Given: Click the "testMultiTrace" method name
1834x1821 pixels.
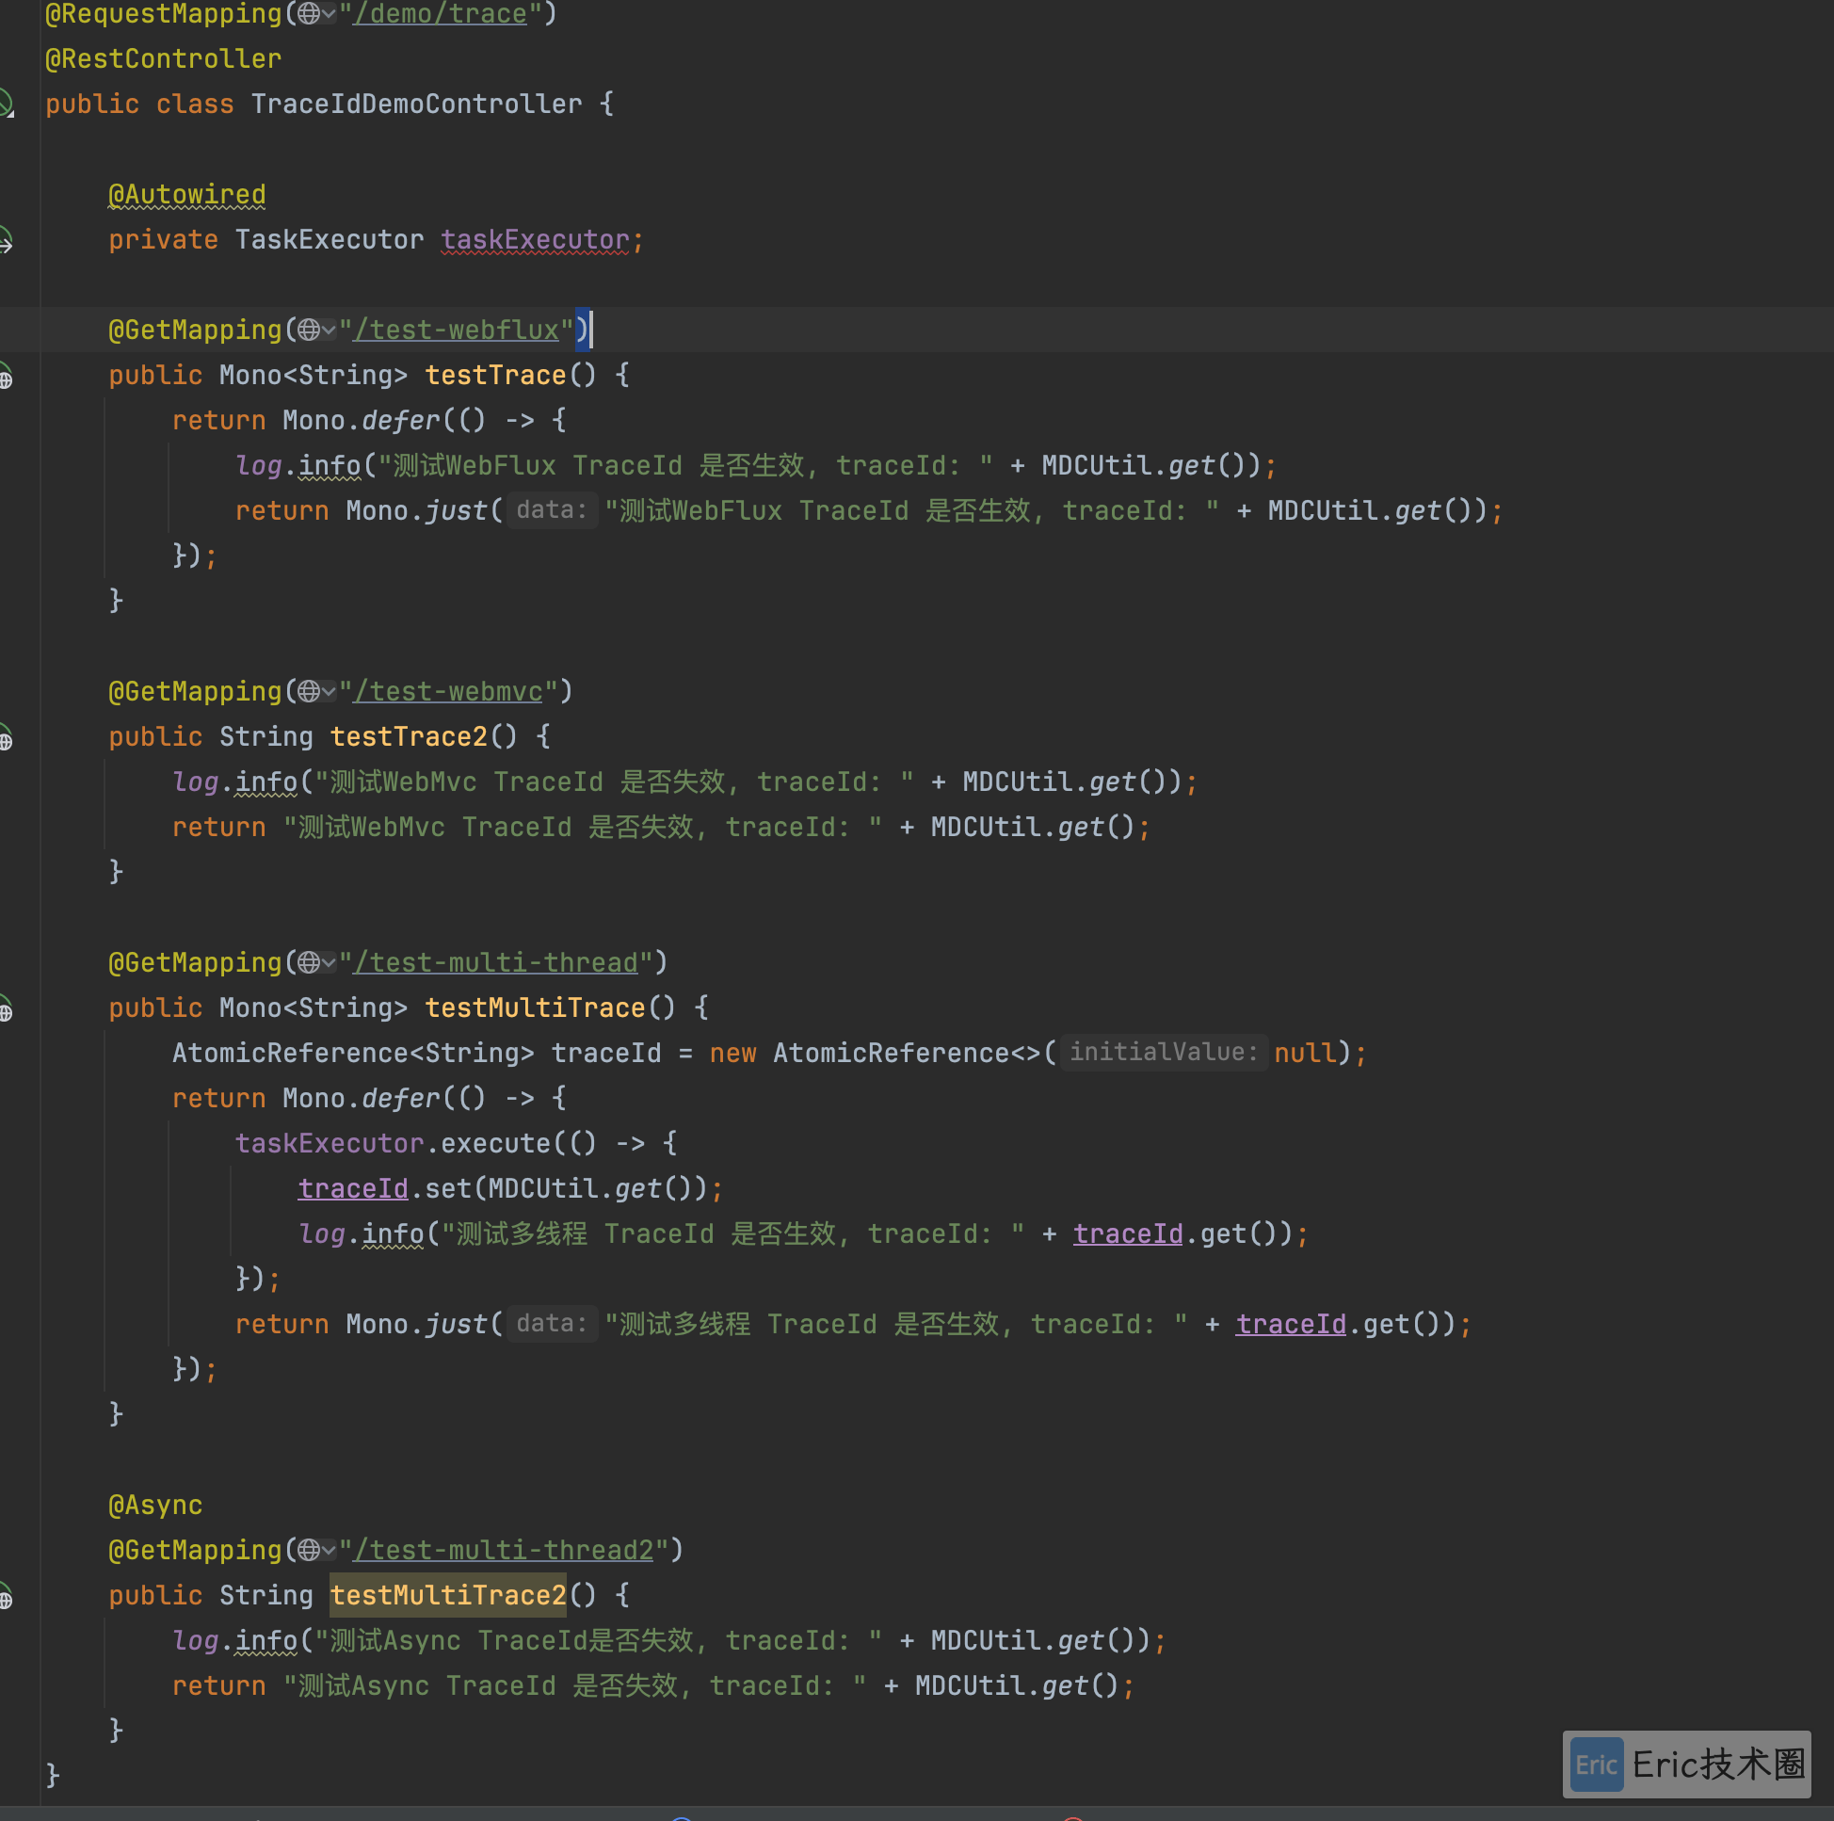Looking at the screenshot, I should click(x=536, y=1008).
